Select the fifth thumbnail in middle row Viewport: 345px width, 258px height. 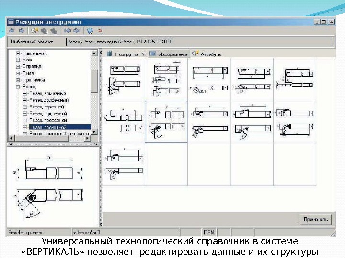pyautogui.click(x=295, y=122)
